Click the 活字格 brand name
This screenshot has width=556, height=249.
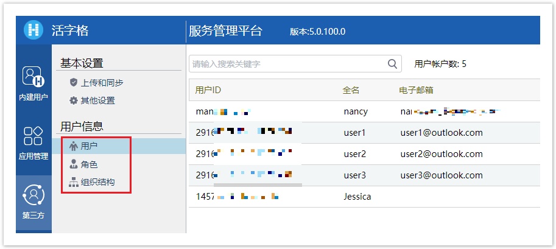pyautogui.click(x=70, y=30)
